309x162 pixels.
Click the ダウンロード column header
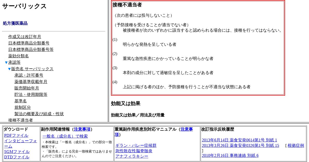[16, 129]
